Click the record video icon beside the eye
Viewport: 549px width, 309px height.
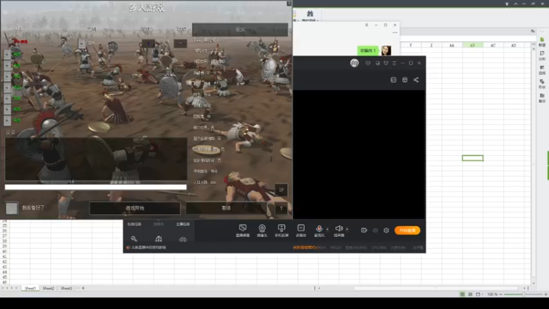364,230
